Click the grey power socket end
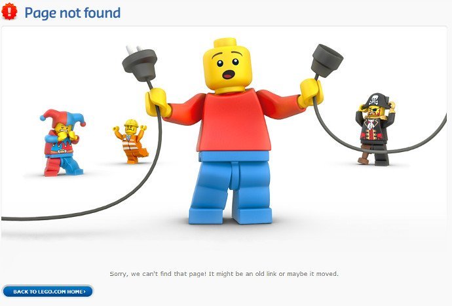The image size is (452, 306). pyautogui.click(x=327, y=60)
